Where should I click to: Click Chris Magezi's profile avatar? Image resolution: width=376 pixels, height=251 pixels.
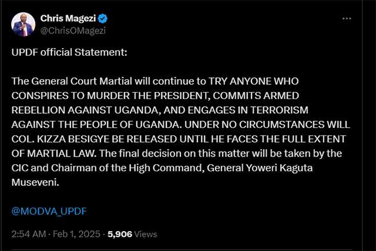point(22,23)
